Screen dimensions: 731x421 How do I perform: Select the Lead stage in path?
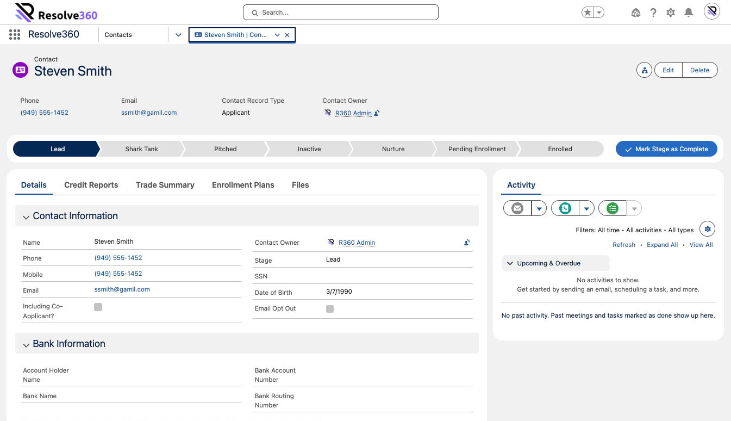pos(57,149)
